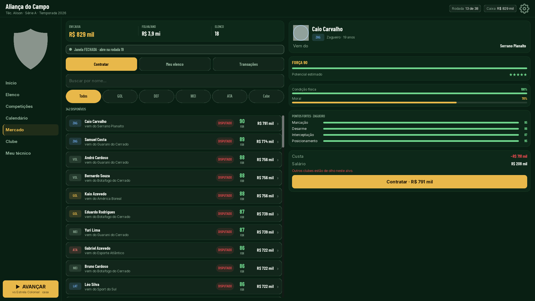Expand Eduardo Rodrigues row chevron
This screenshot has width=535, height=301.
click(x=278, y=214)
